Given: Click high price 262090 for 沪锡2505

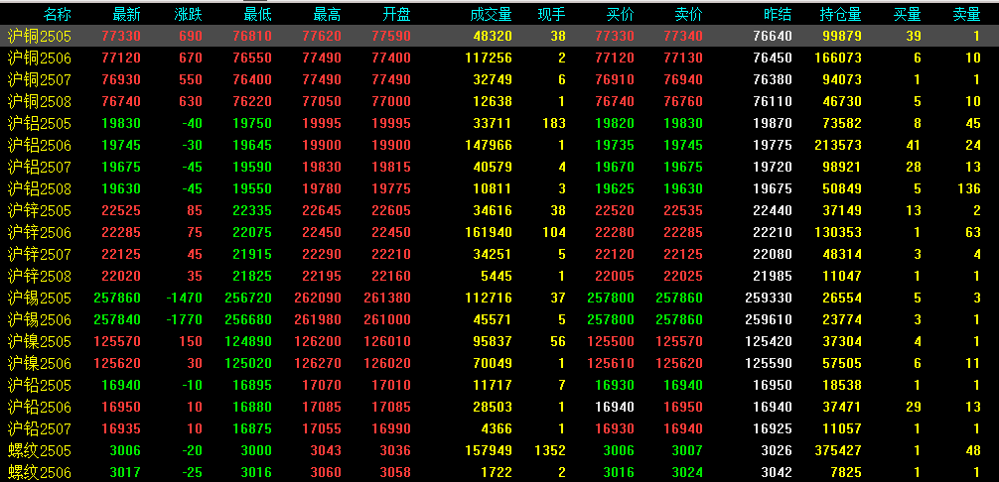Looking at the screenshot, I should (x=318, y=298).
